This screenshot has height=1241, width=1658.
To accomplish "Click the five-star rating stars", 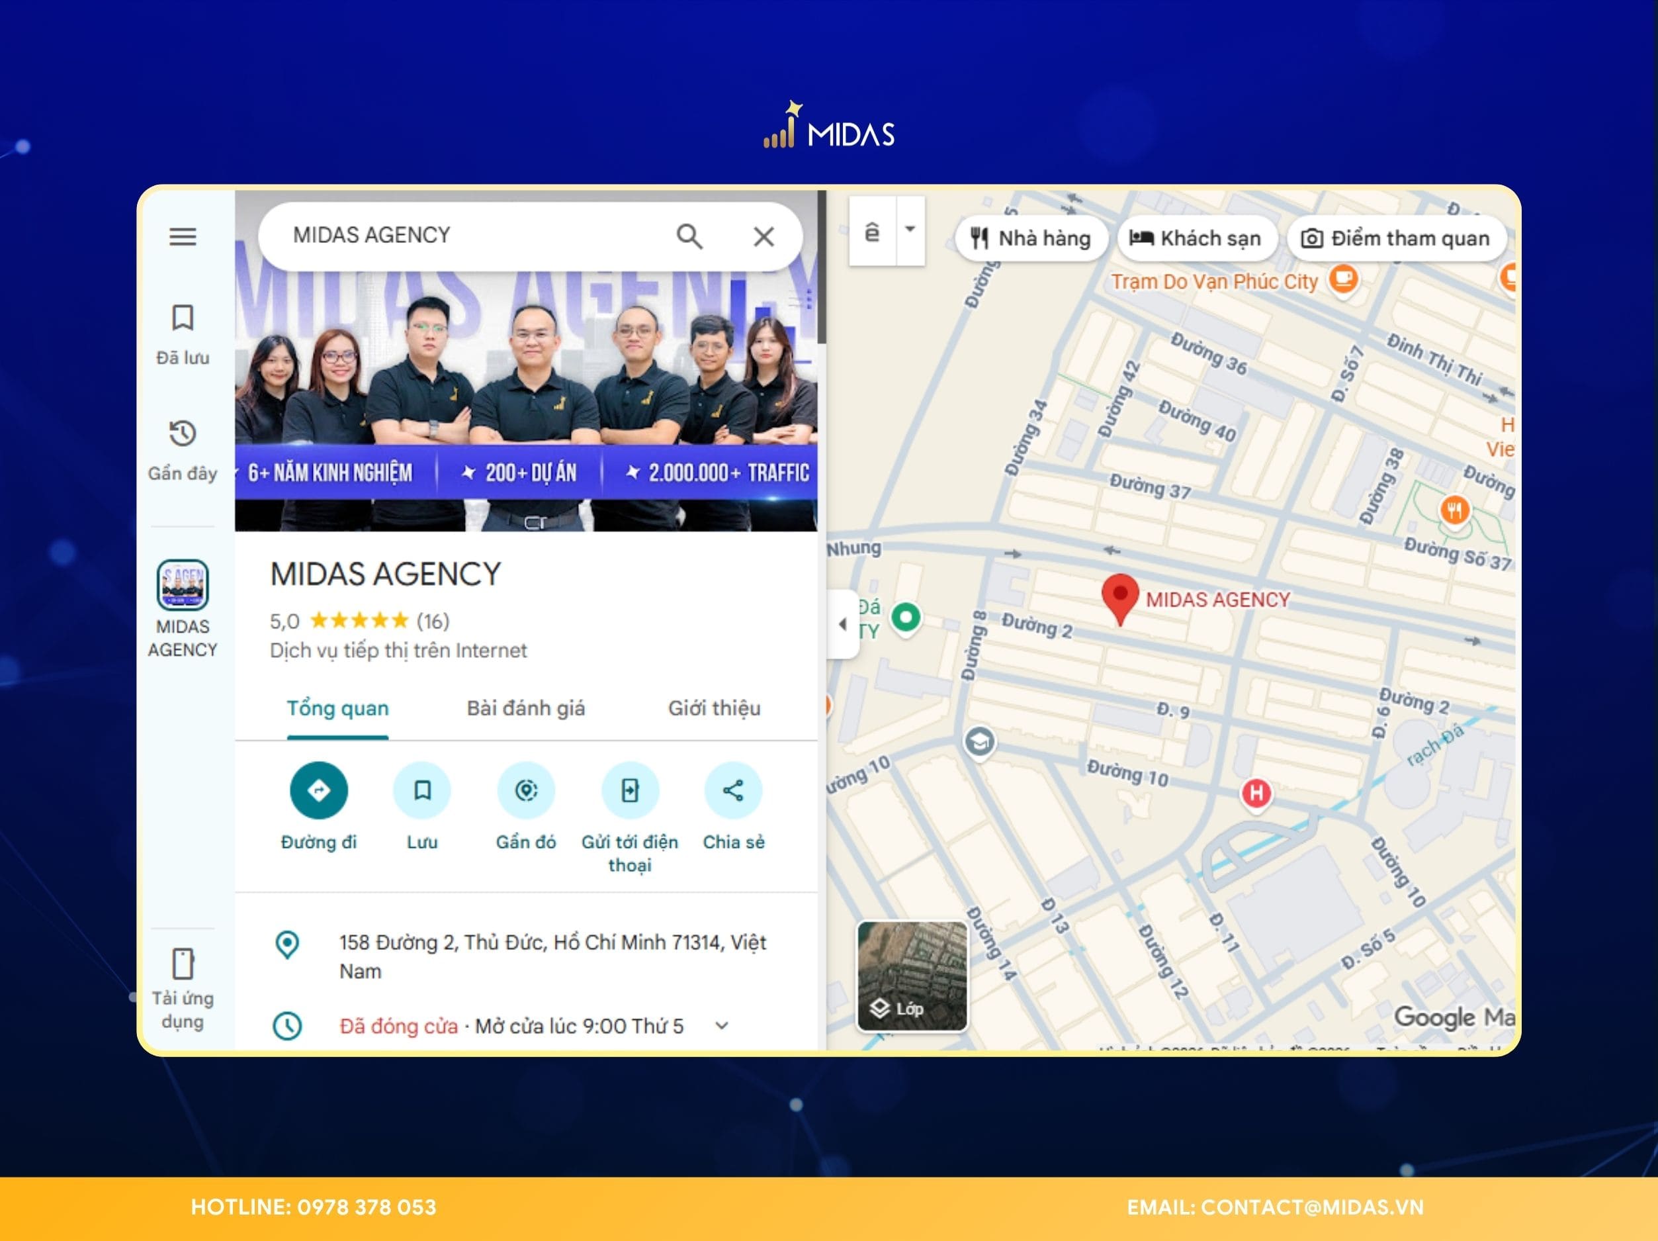I will point(359,620).
